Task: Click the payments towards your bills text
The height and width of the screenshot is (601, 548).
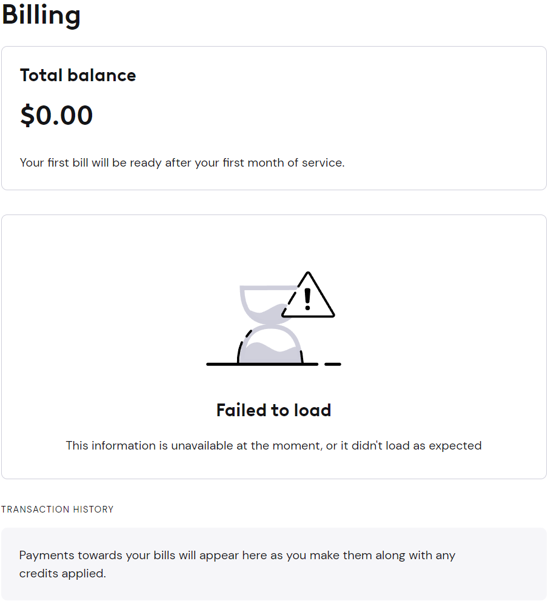Action: coord(237,556)
